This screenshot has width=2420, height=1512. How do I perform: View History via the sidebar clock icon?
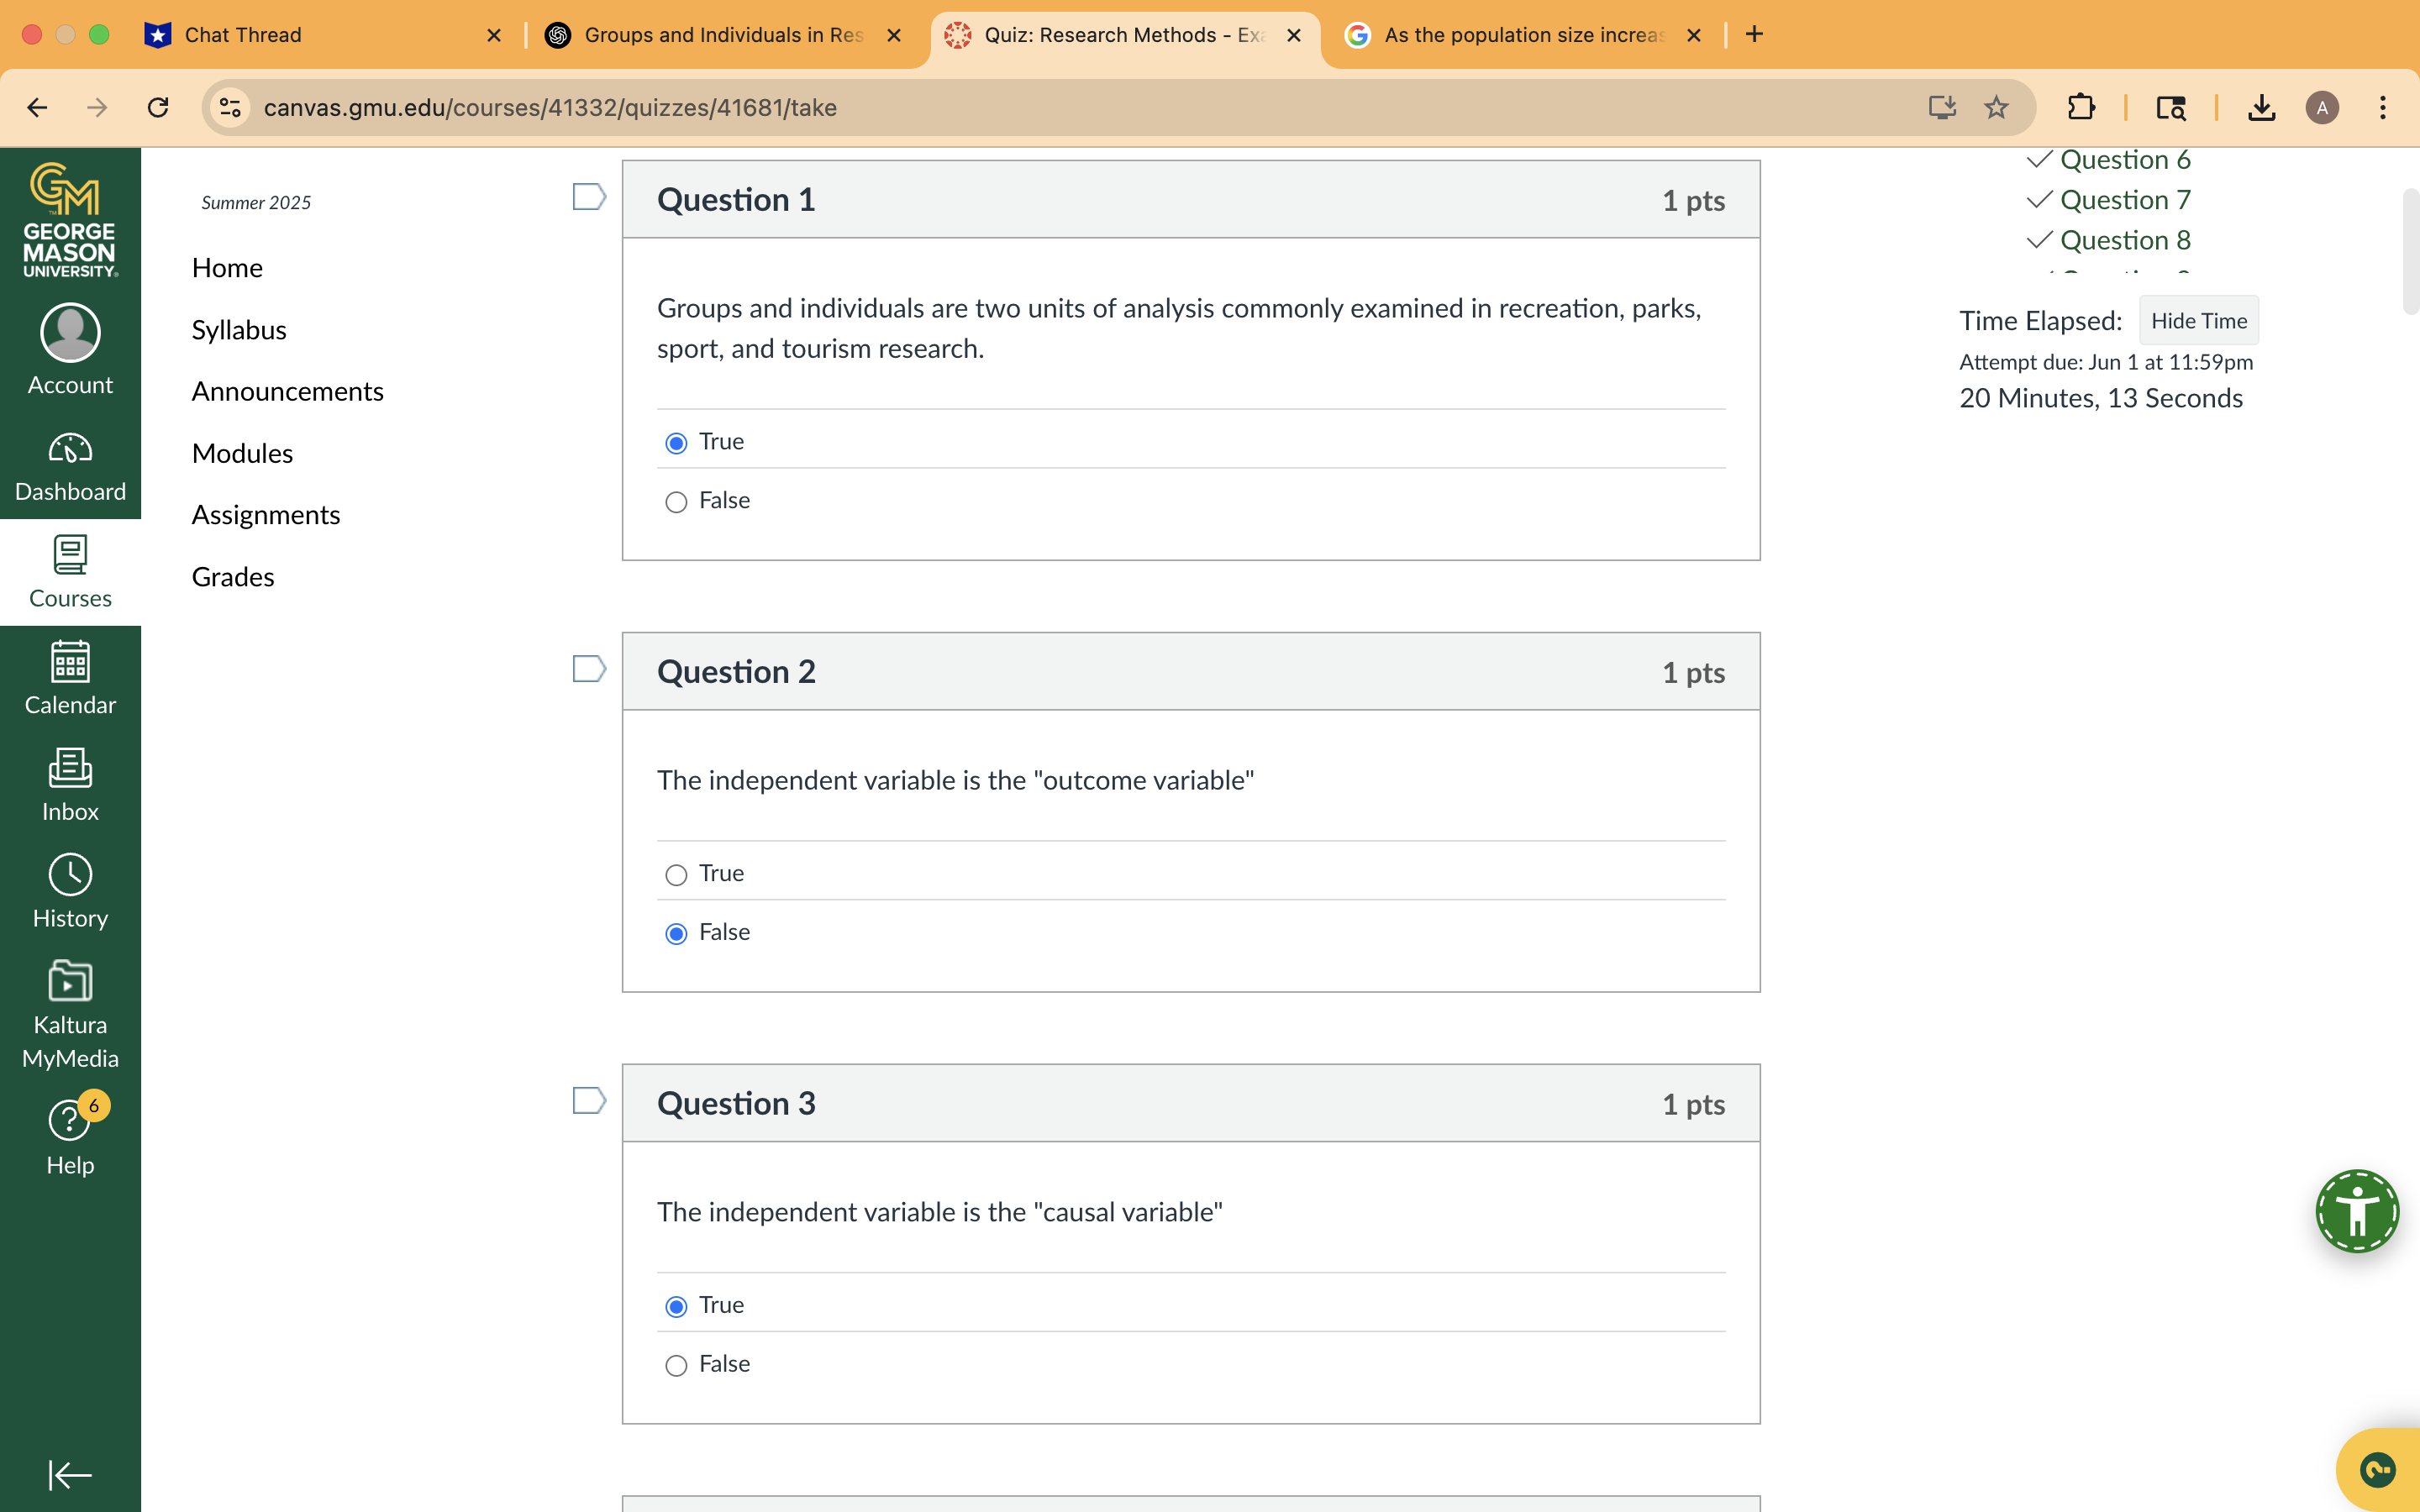70,890
